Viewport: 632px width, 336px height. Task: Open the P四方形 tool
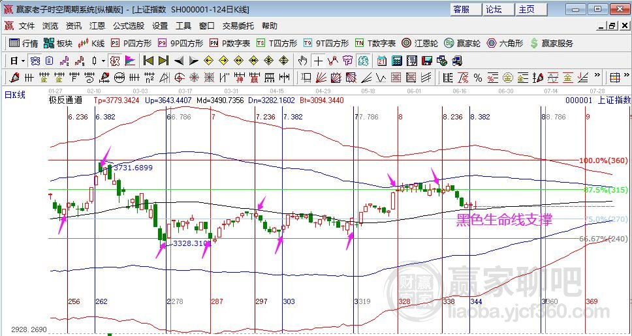pos(131,43)
